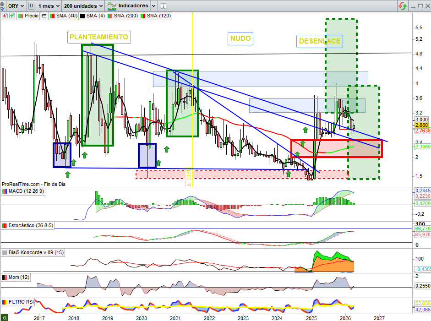Click the 2025 label on time axis

pos(311,318)
